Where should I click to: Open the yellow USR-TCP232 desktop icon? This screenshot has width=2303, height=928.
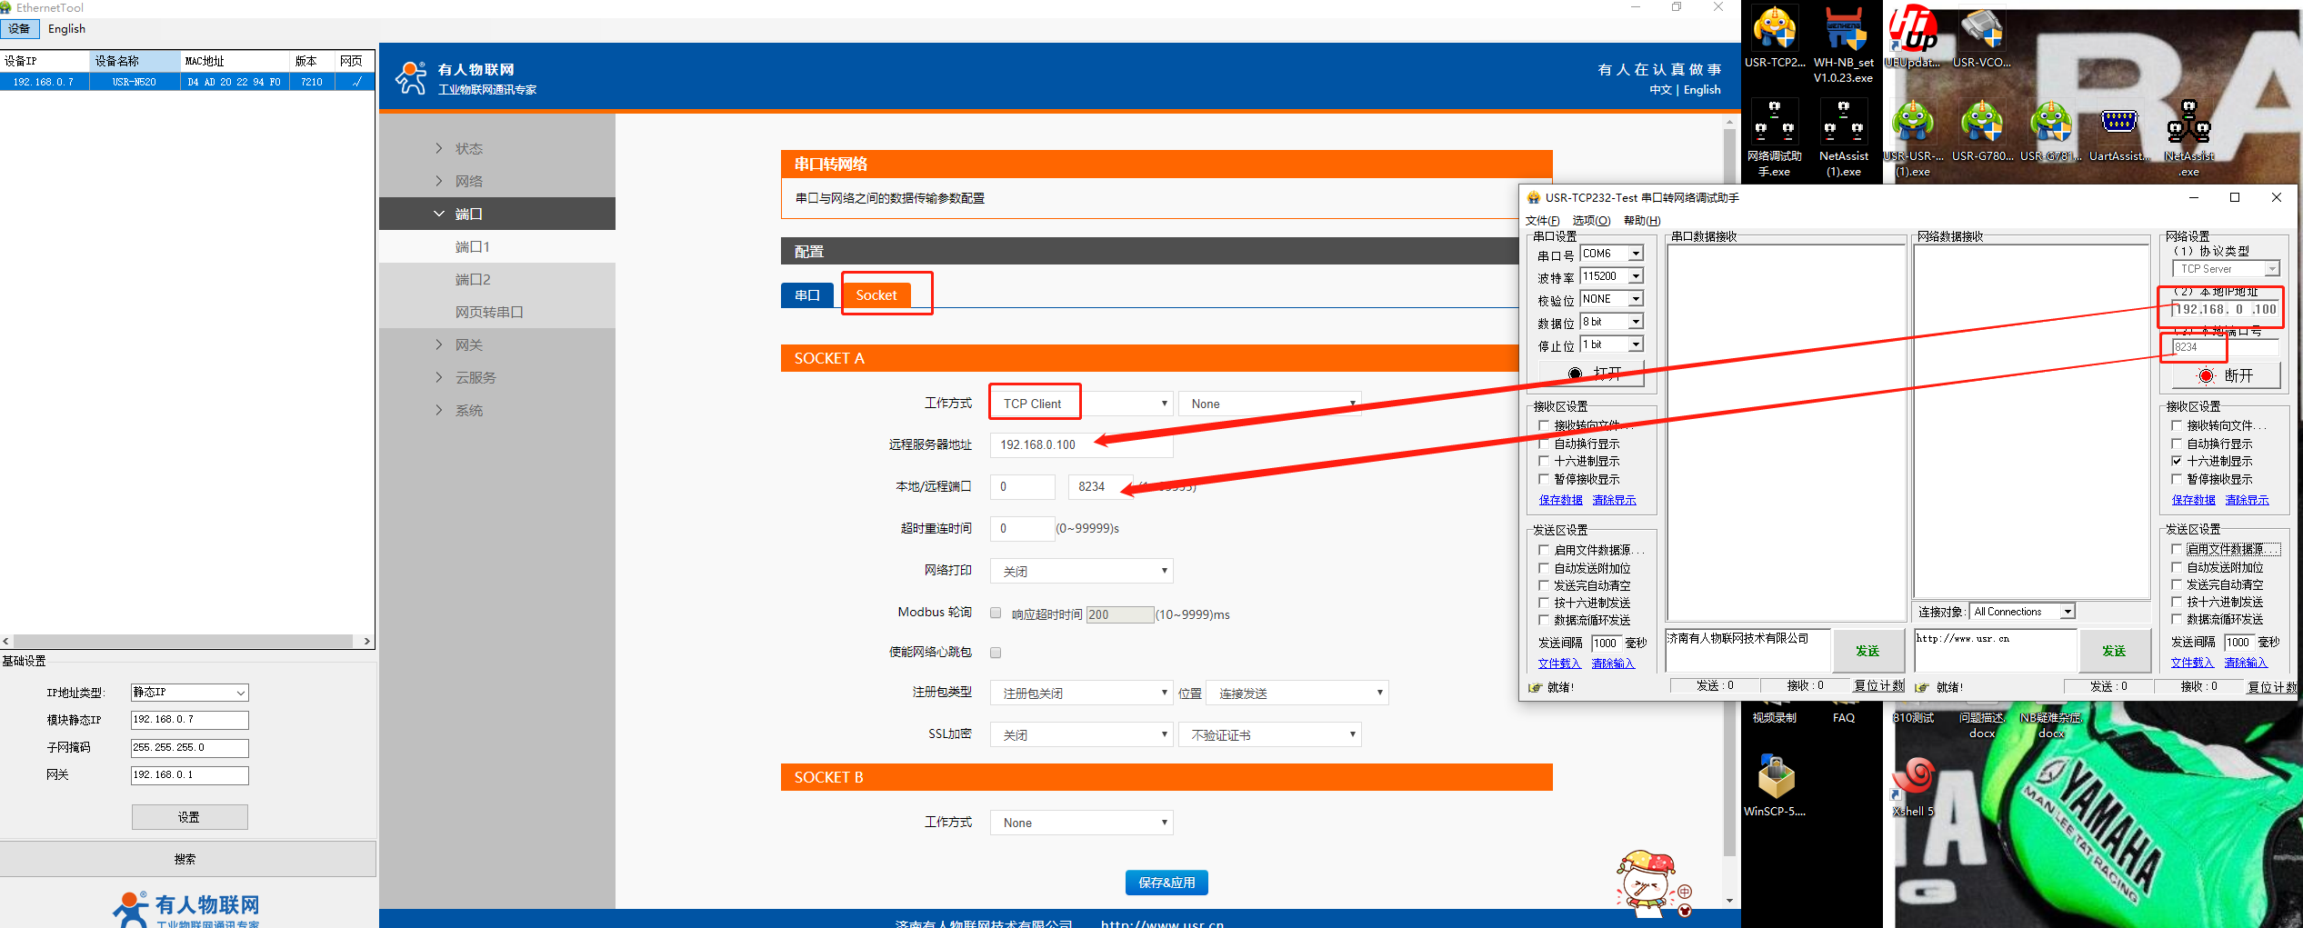(1775, 32)
